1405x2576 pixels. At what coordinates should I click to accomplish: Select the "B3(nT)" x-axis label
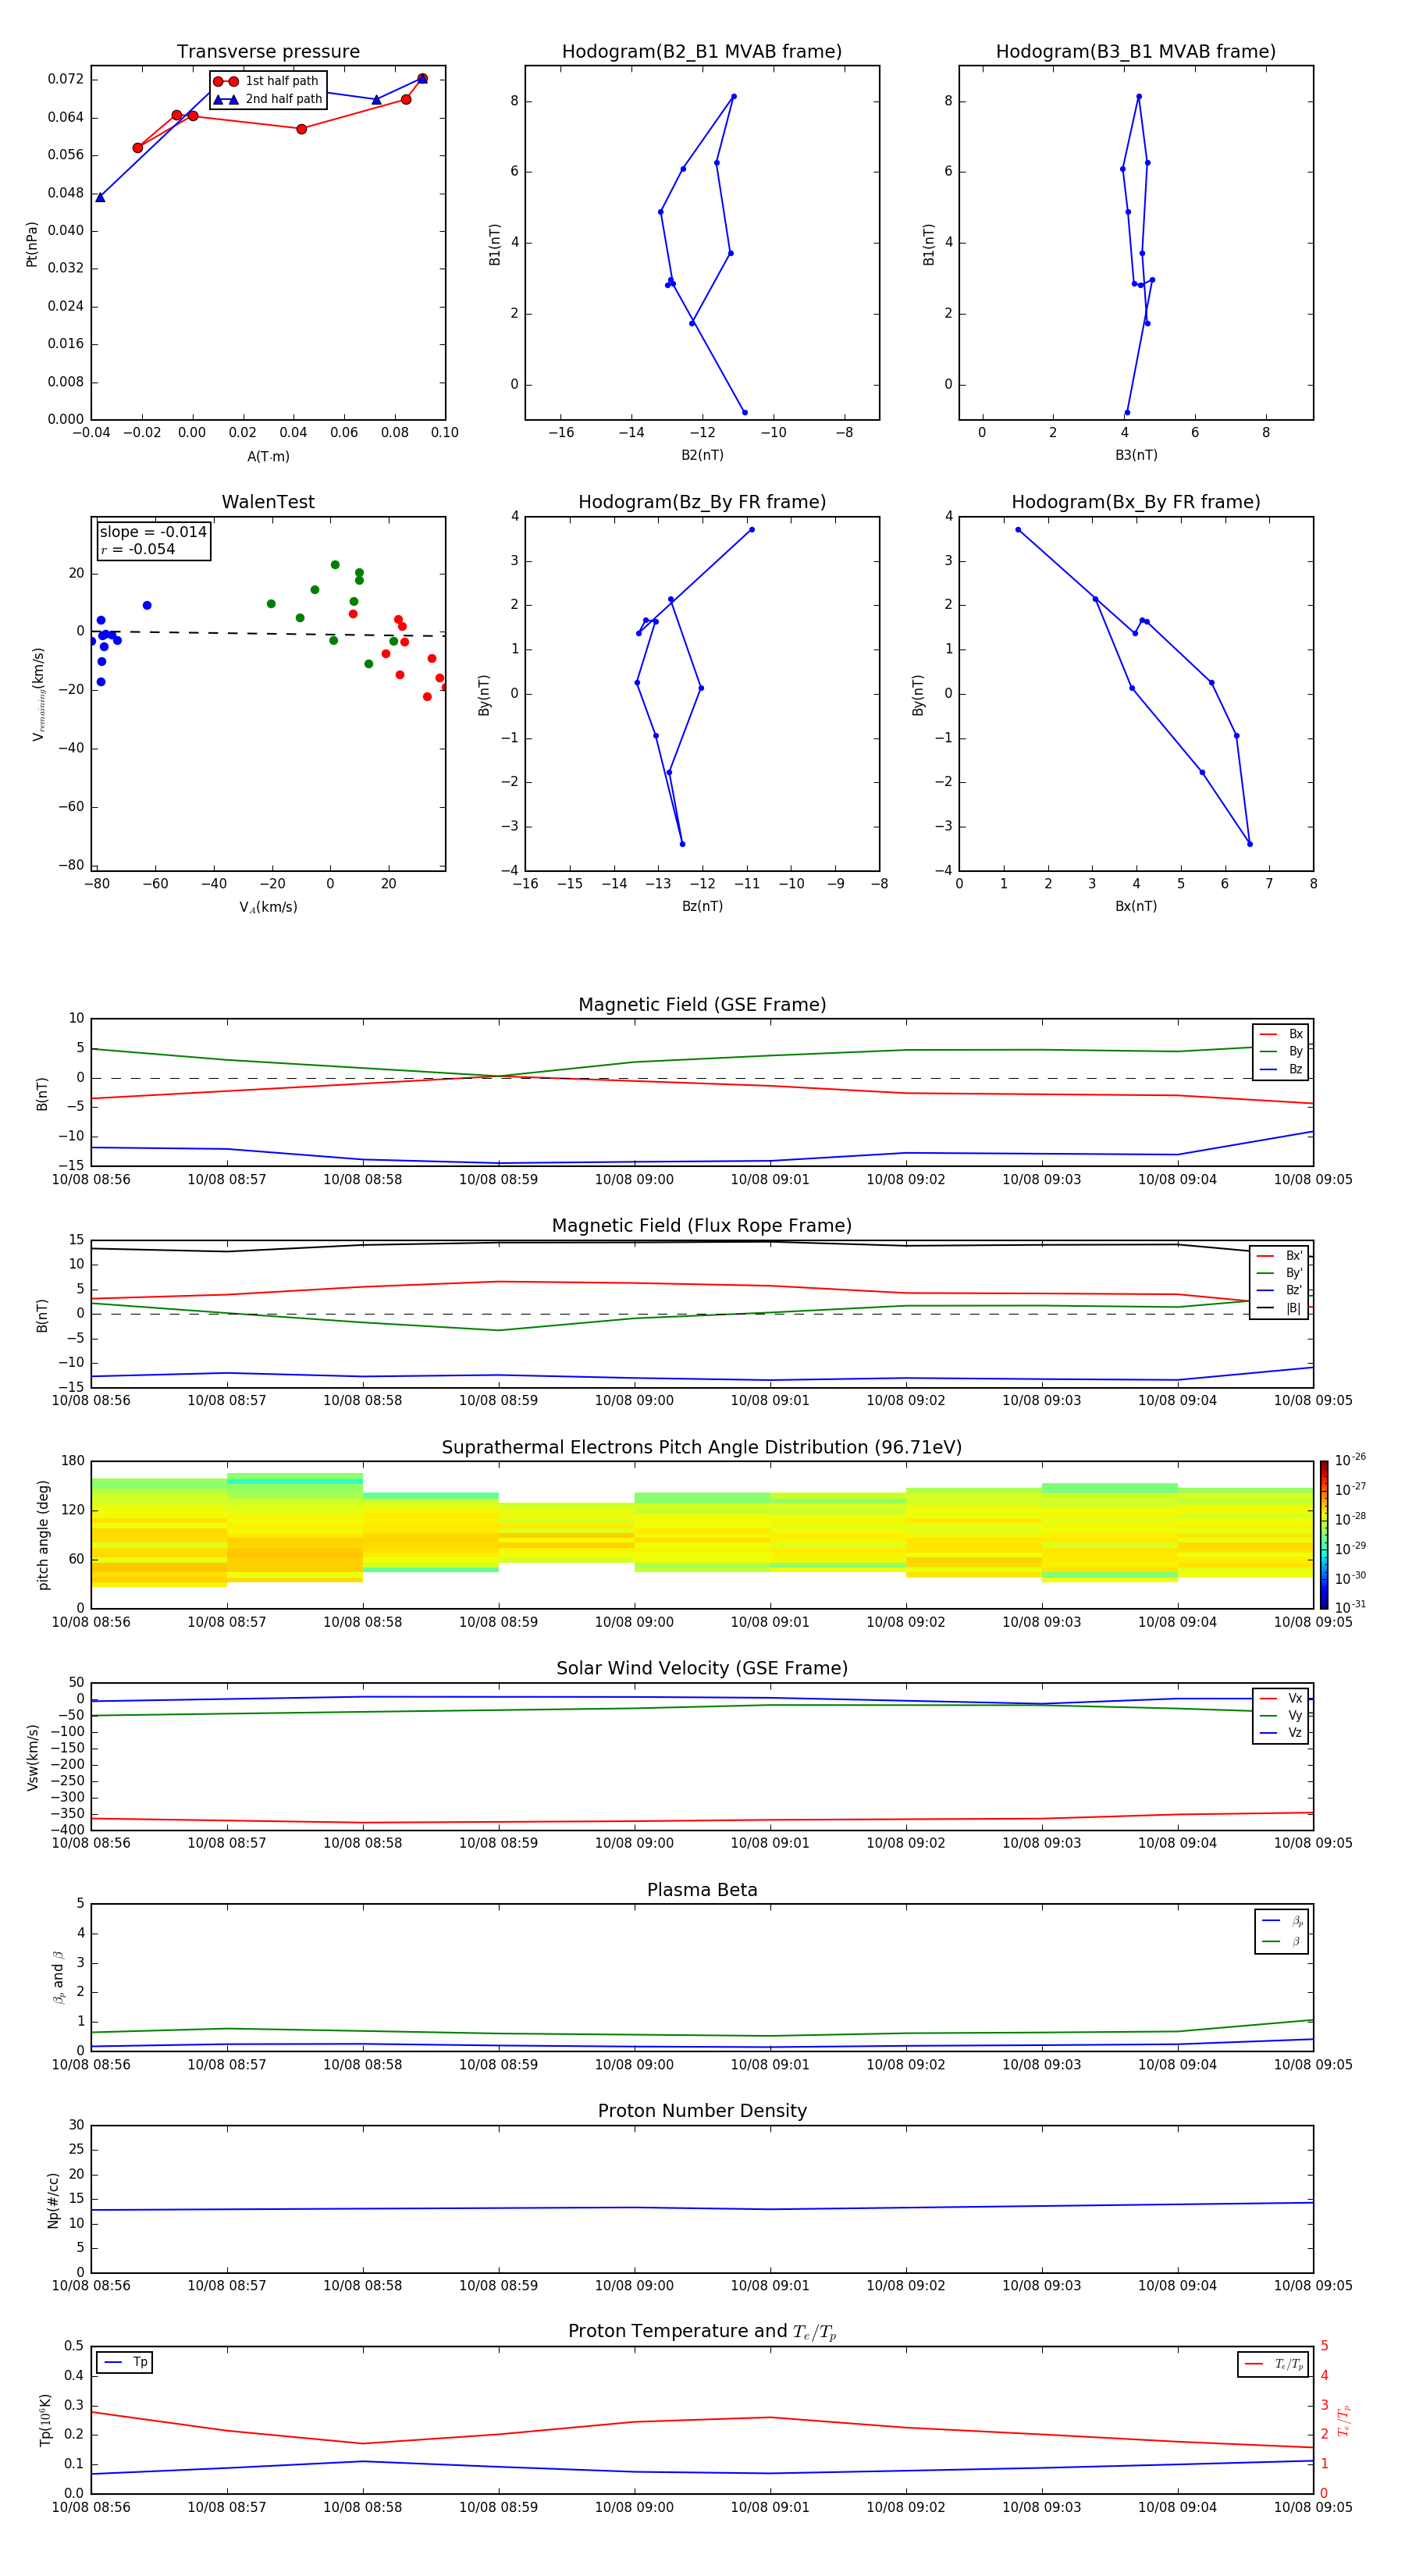point(1136,455)
